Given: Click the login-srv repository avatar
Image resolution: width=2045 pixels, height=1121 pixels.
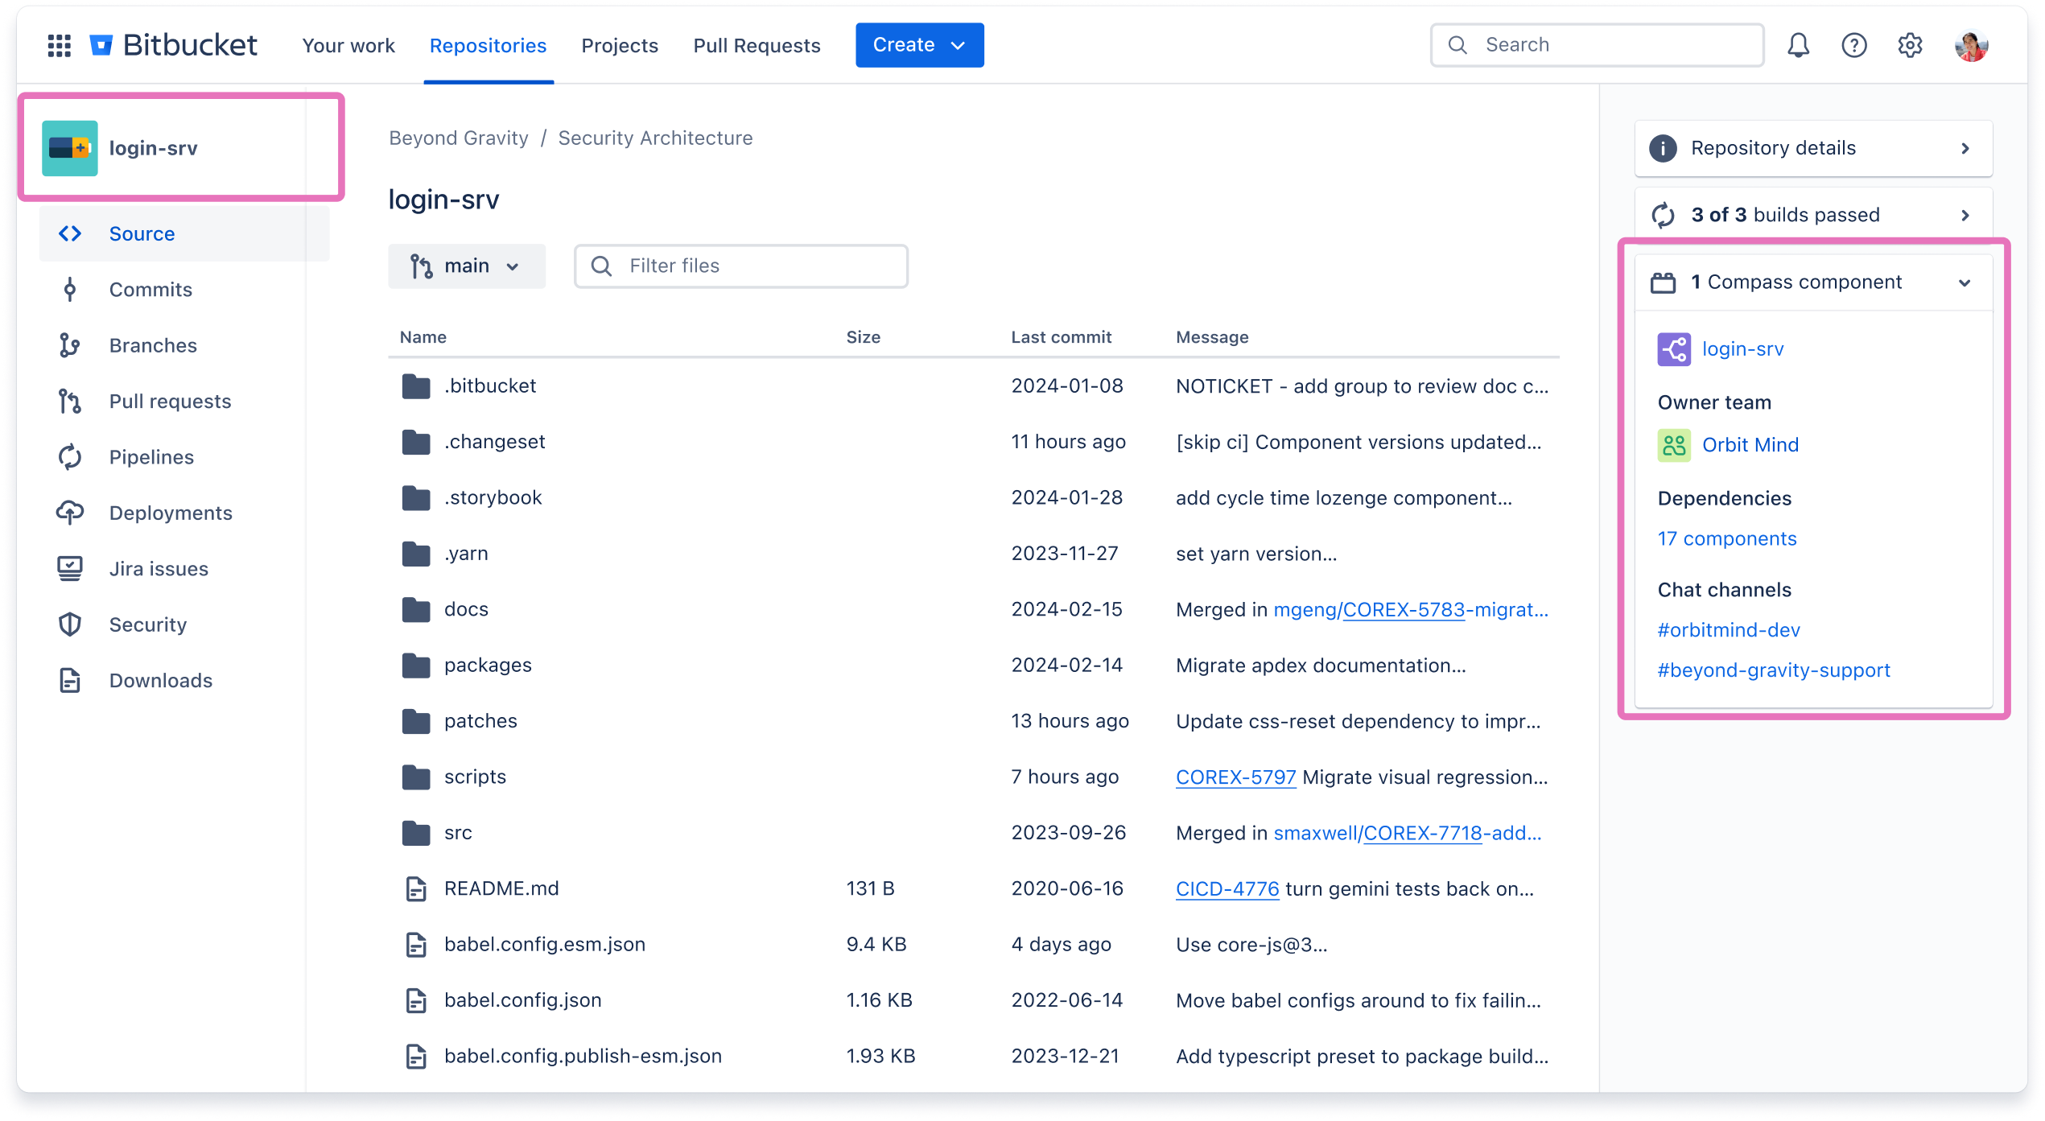Looking at the screenshot, I should [69, 147].
